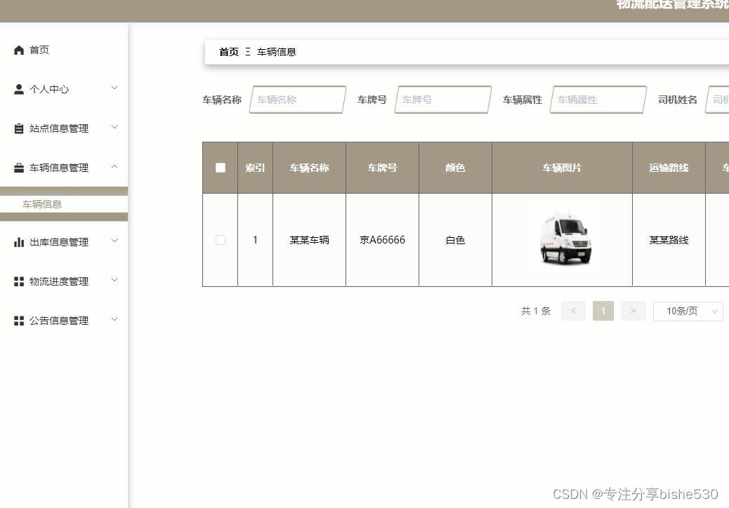Go to previous page arrow button
Image resolution: width=729 pixels, height=508 pixels.
(x=573, y=311)
